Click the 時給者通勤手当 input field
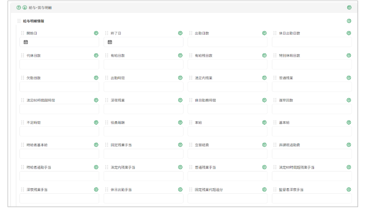This screenshot has width=370, height=214. click(x=59, y=176)
